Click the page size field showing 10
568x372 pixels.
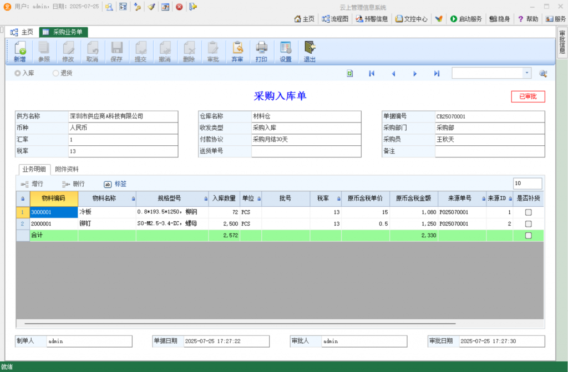coord(528,184)
